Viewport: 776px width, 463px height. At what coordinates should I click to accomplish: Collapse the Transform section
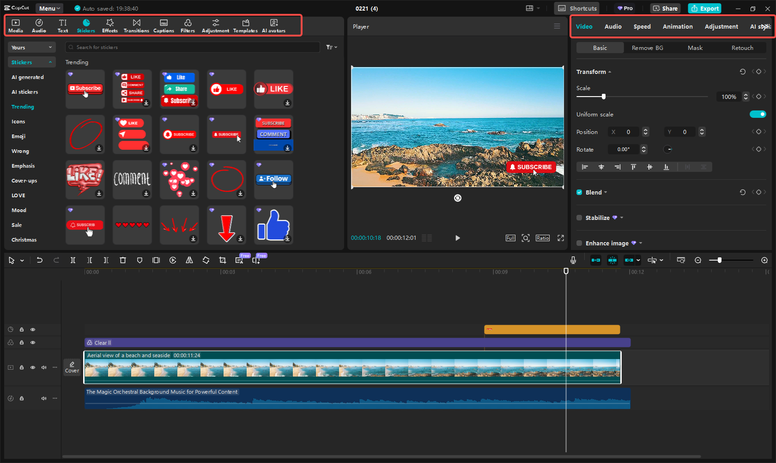coord(609,72)
